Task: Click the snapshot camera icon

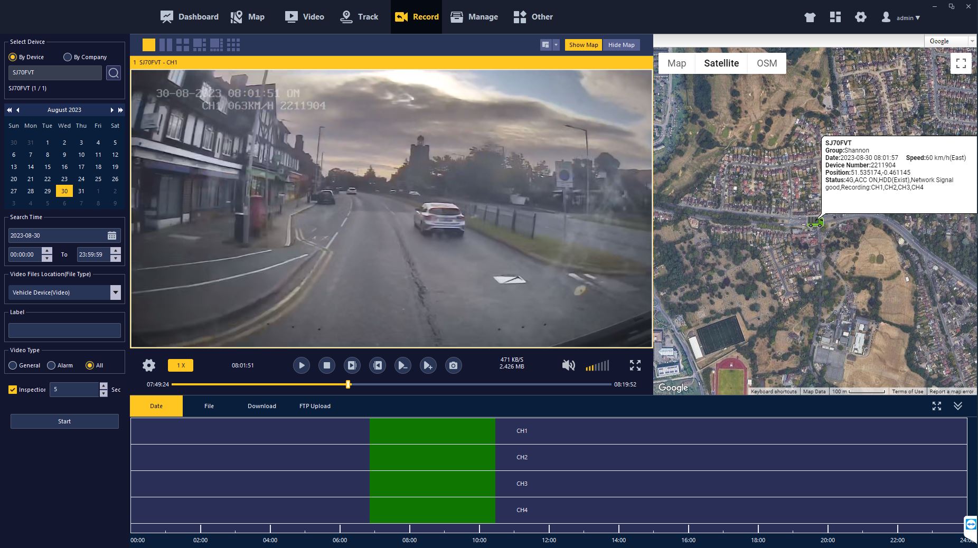Action: coord(453,365)
